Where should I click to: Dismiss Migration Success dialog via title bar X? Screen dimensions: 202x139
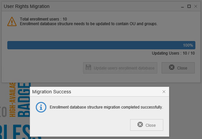[164, 92]
